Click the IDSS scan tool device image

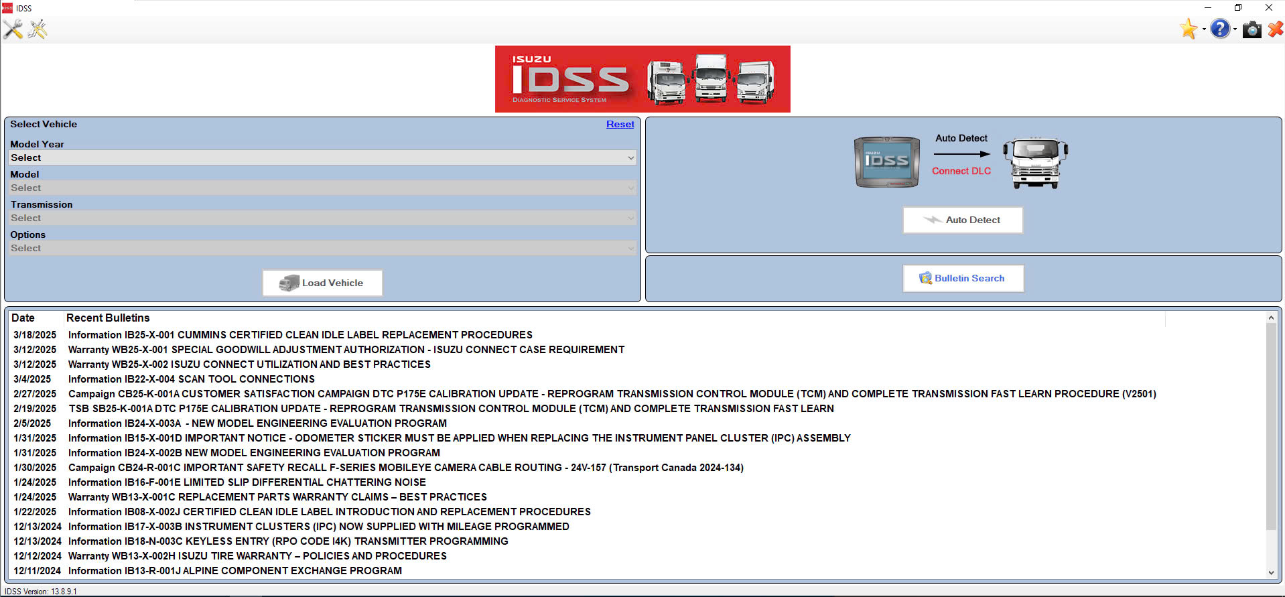pyautogui.click(x=886, y=162)
